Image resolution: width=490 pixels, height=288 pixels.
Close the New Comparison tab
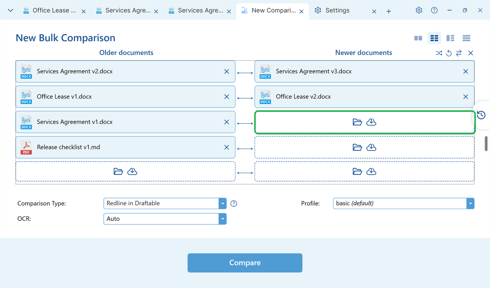301,11
